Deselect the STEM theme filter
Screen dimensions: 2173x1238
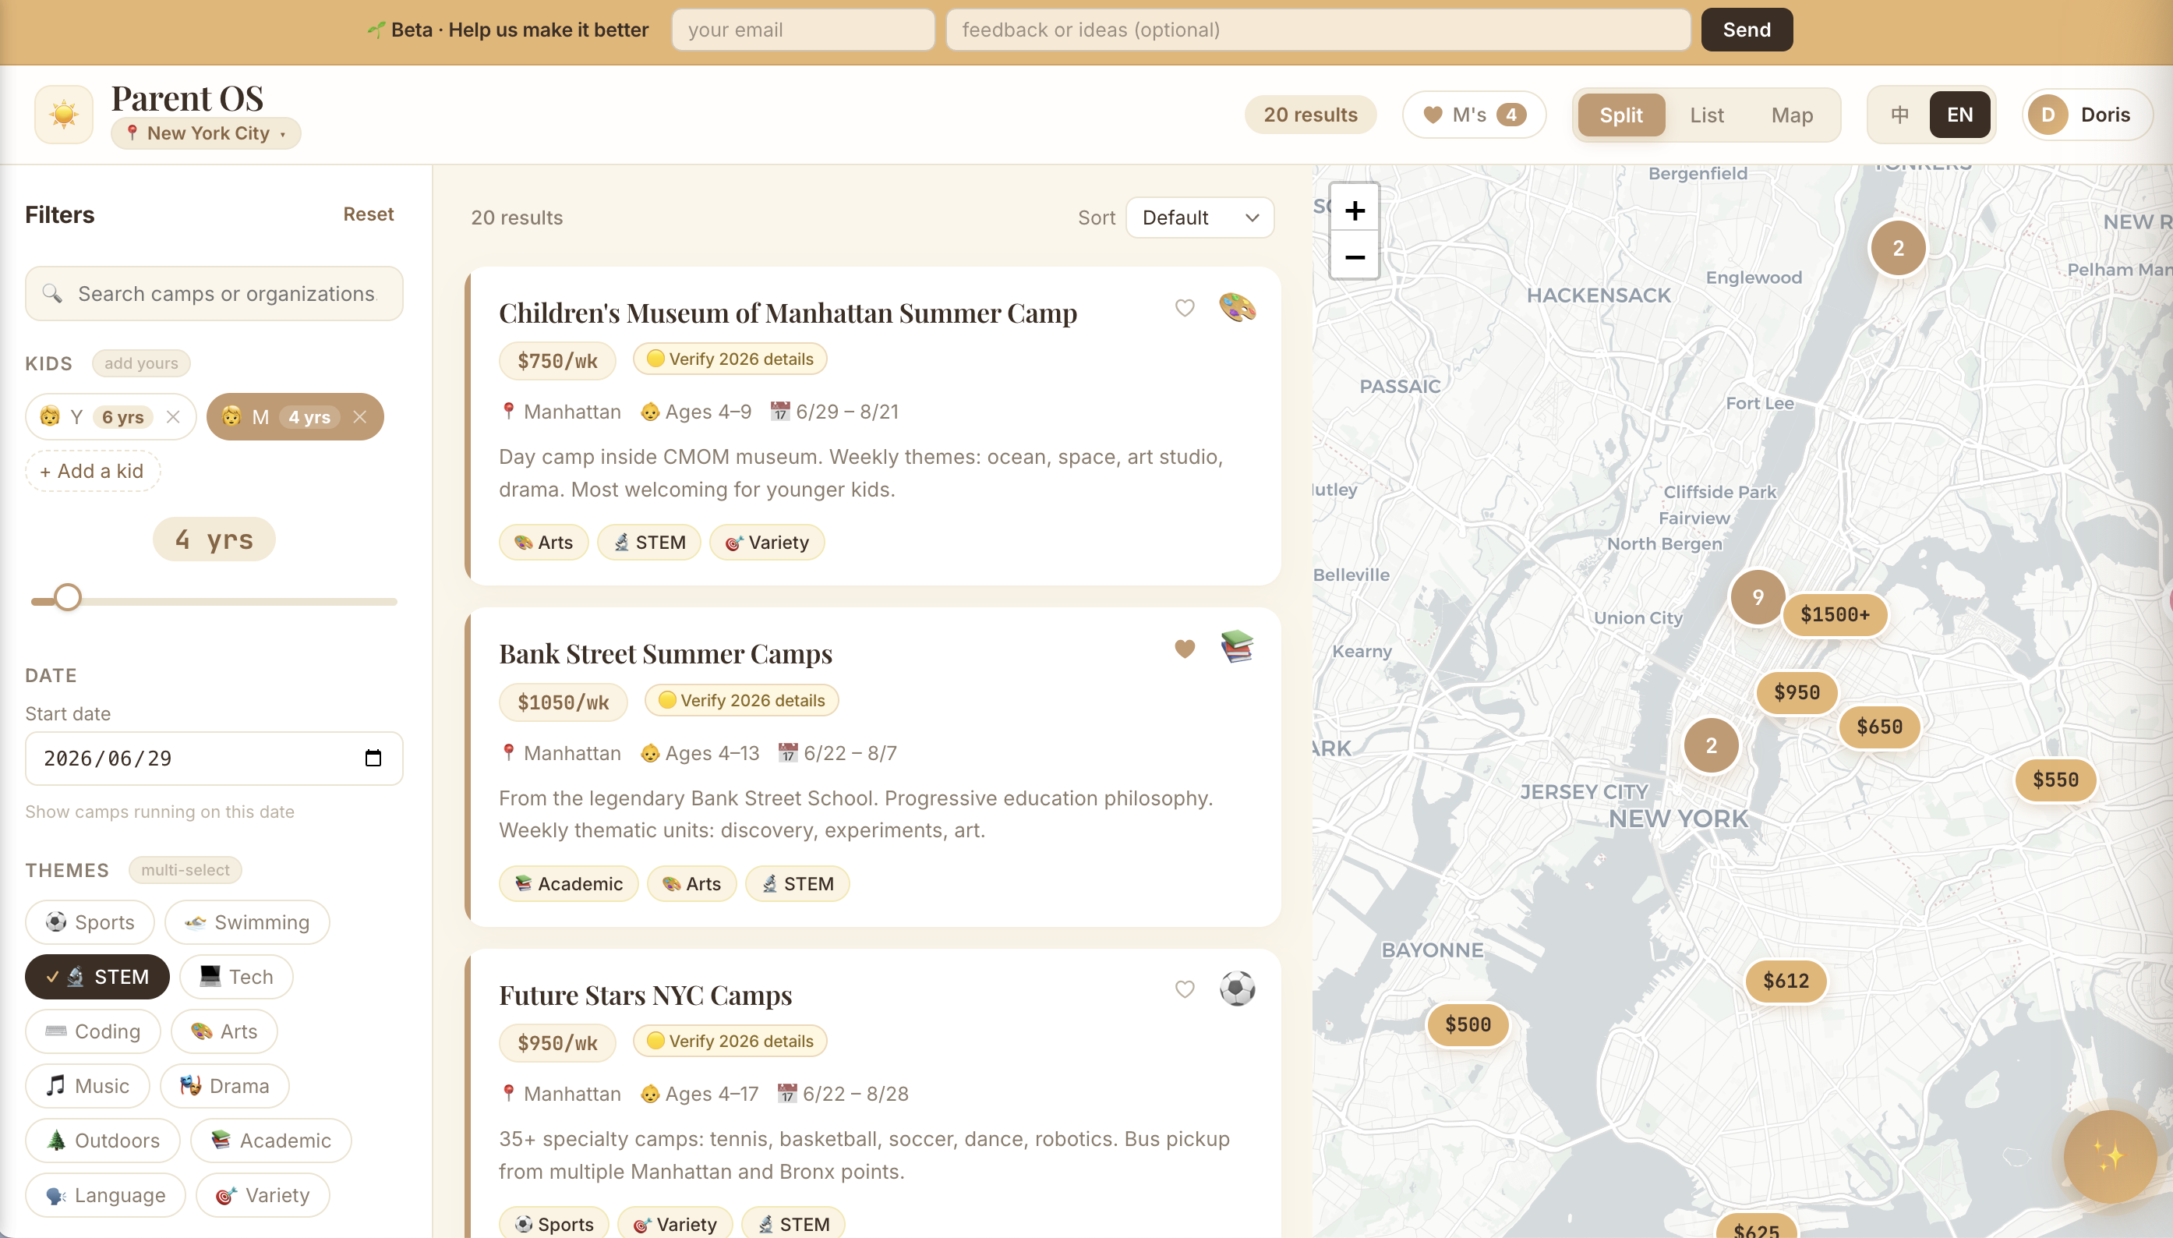click(97, 976)
